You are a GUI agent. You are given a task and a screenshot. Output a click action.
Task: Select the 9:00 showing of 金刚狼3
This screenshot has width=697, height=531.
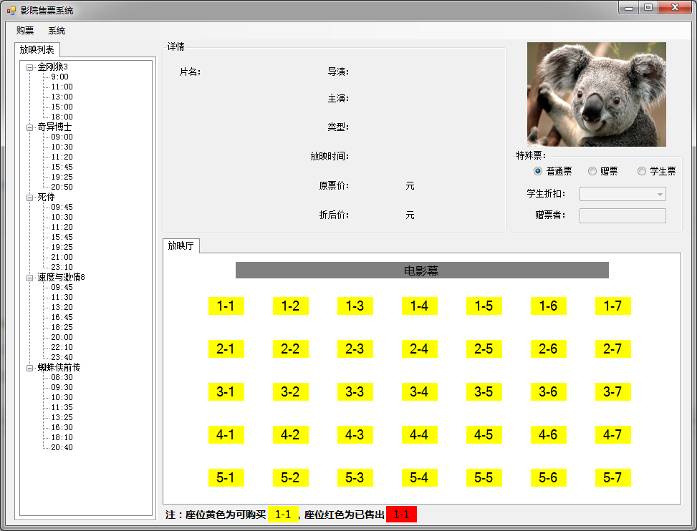(x=60, y=77)
